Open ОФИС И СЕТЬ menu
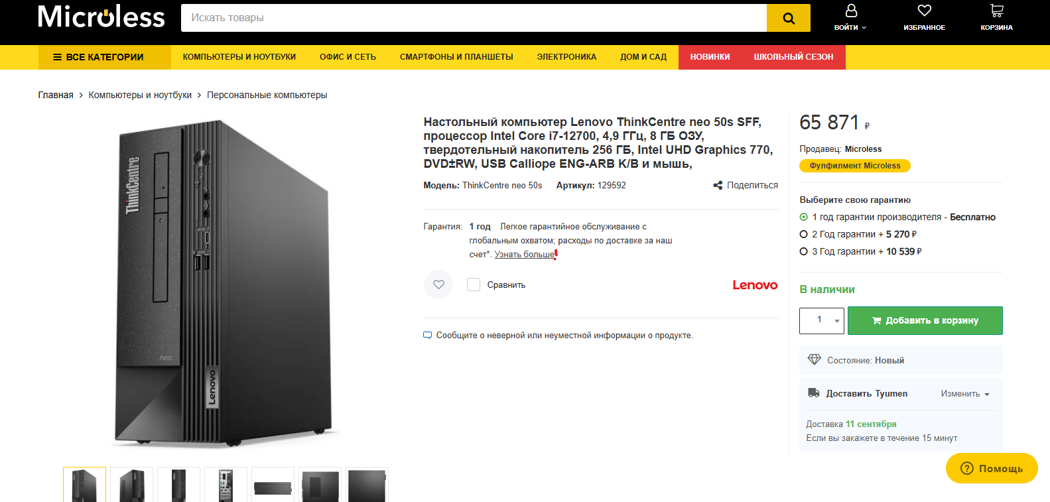 pos(348,57)
